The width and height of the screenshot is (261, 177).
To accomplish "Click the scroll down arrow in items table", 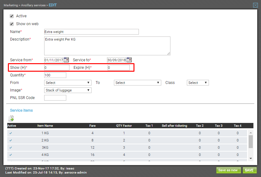I will (x=251, y=158).
